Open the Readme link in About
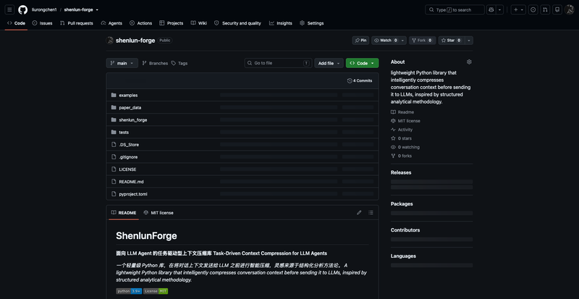Image resolution: width=579 pixels, height=299 pixels. point(402,112)
